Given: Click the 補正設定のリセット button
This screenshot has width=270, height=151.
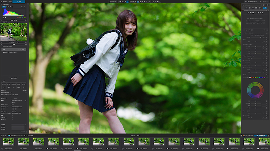Looking at the screenshot, I should [x=251, y=2].
